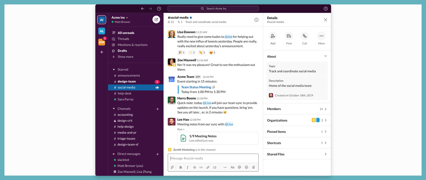Click the compose new message icon
The image size is (426, 180).
156,20
